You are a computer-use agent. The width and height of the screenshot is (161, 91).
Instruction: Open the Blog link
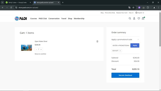click(x=102, y=13)
